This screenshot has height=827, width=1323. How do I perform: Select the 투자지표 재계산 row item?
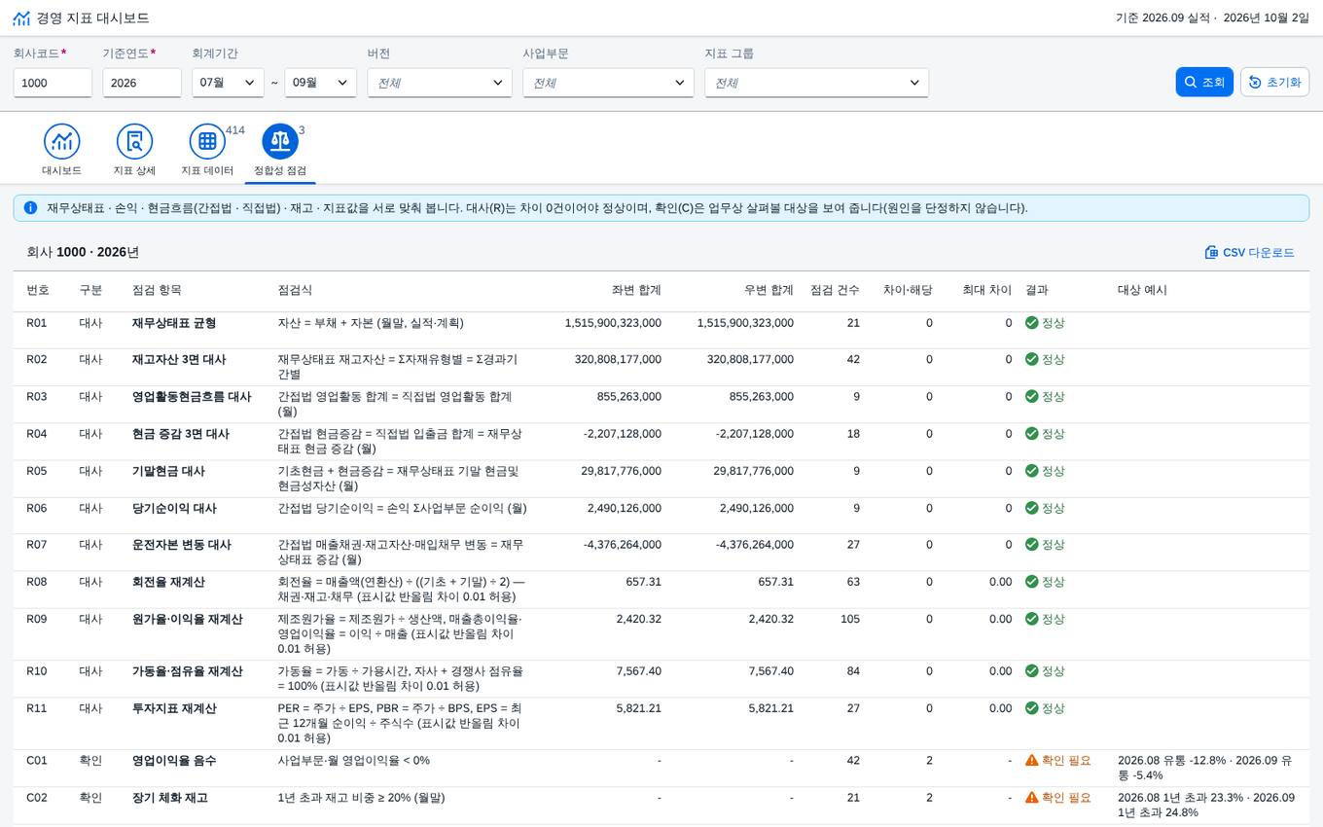(x=174, y=708)
